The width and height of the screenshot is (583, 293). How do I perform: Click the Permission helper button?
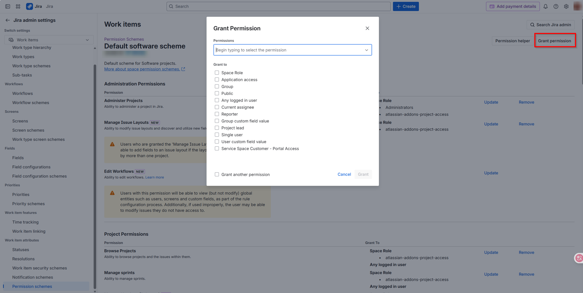tap(513, 41)
